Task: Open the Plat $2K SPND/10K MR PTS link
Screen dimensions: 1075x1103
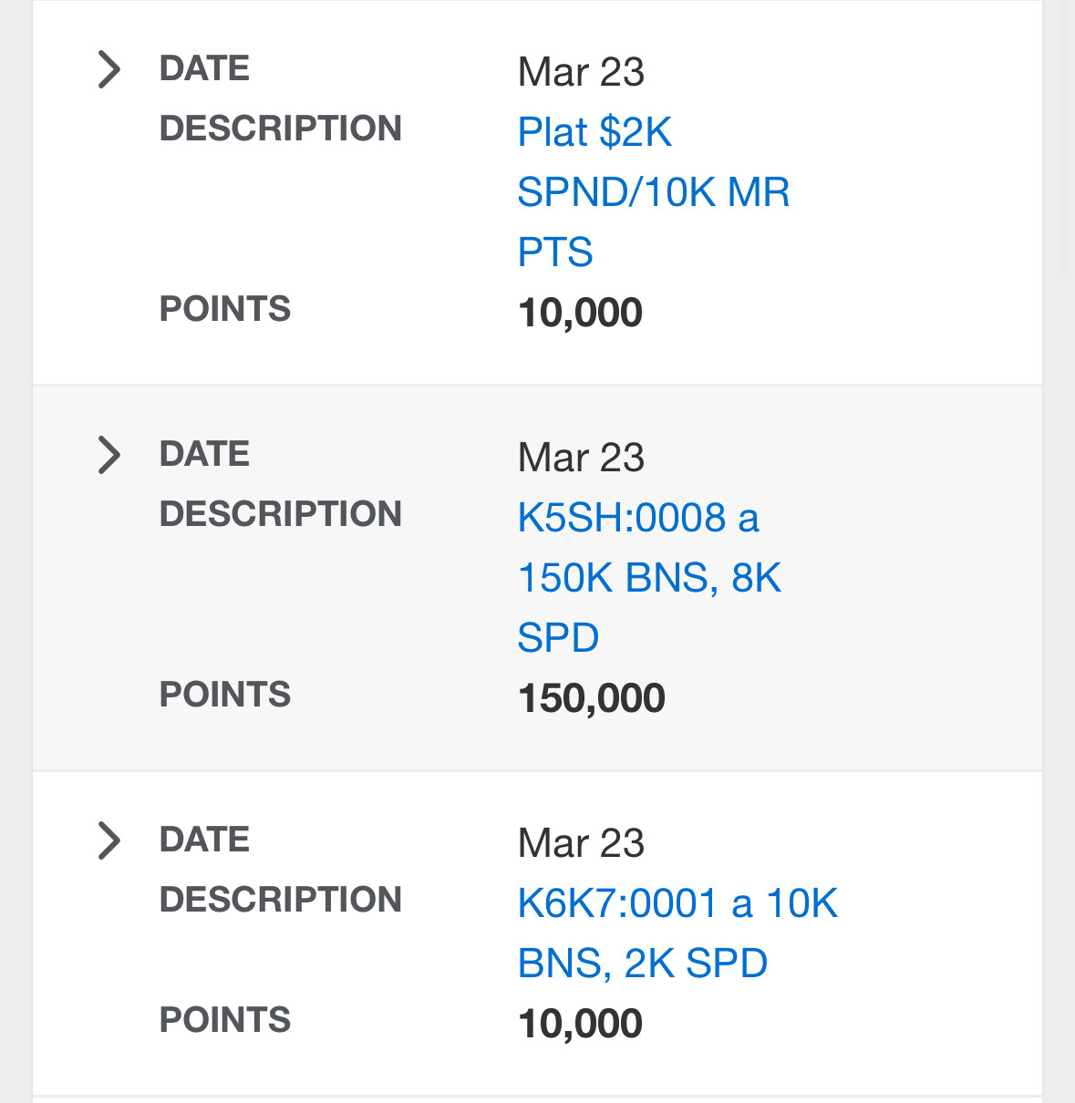Action: click(653, 191)
